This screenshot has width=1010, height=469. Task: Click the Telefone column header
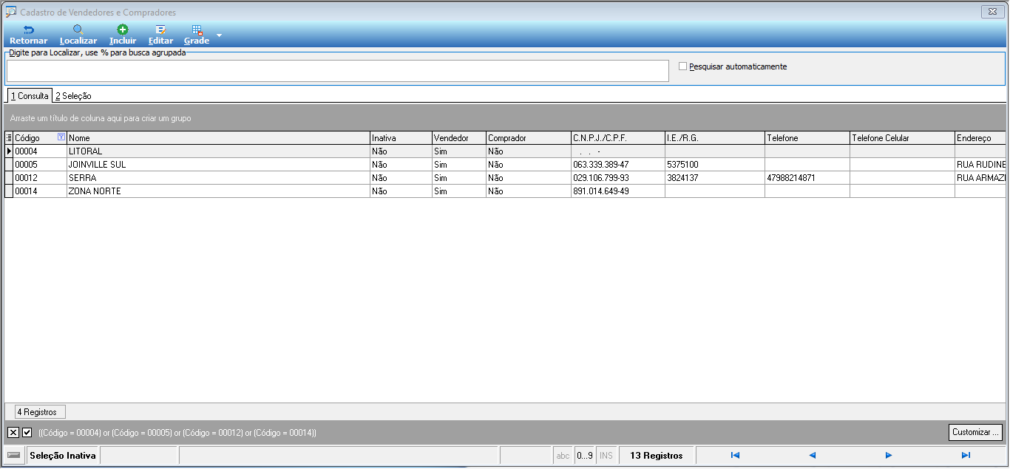pyautogui.click(x=807, y=138)
